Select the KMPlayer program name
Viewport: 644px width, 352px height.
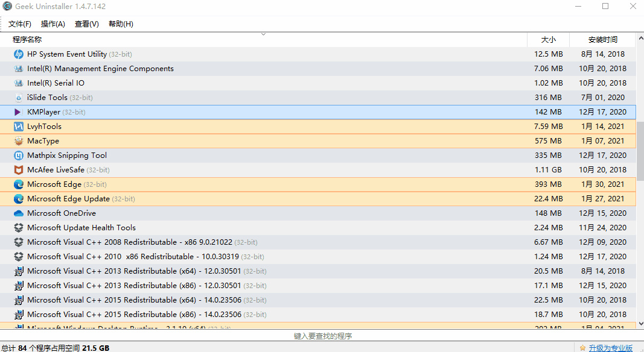(43, 112)
